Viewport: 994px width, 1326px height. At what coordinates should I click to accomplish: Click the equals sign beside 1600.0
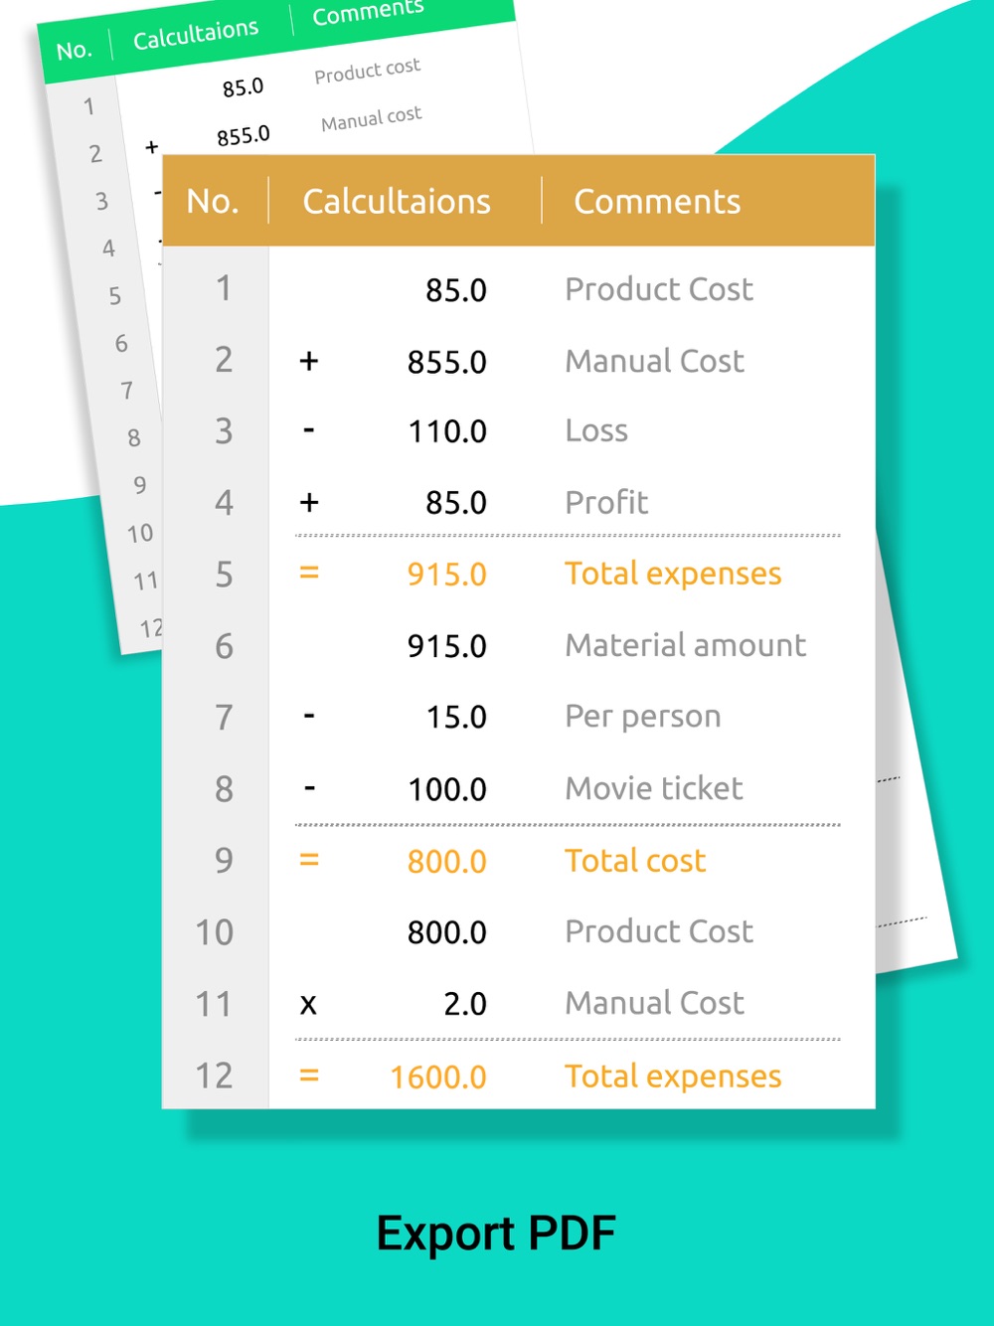[309, 1077]
